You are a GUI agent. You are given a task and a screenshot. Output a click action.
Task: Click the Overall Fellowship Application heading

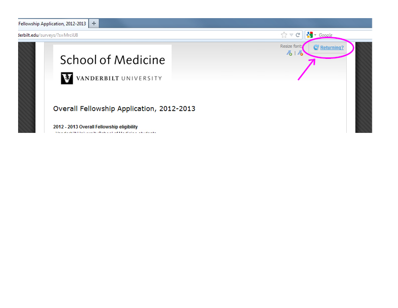[124, 109]
